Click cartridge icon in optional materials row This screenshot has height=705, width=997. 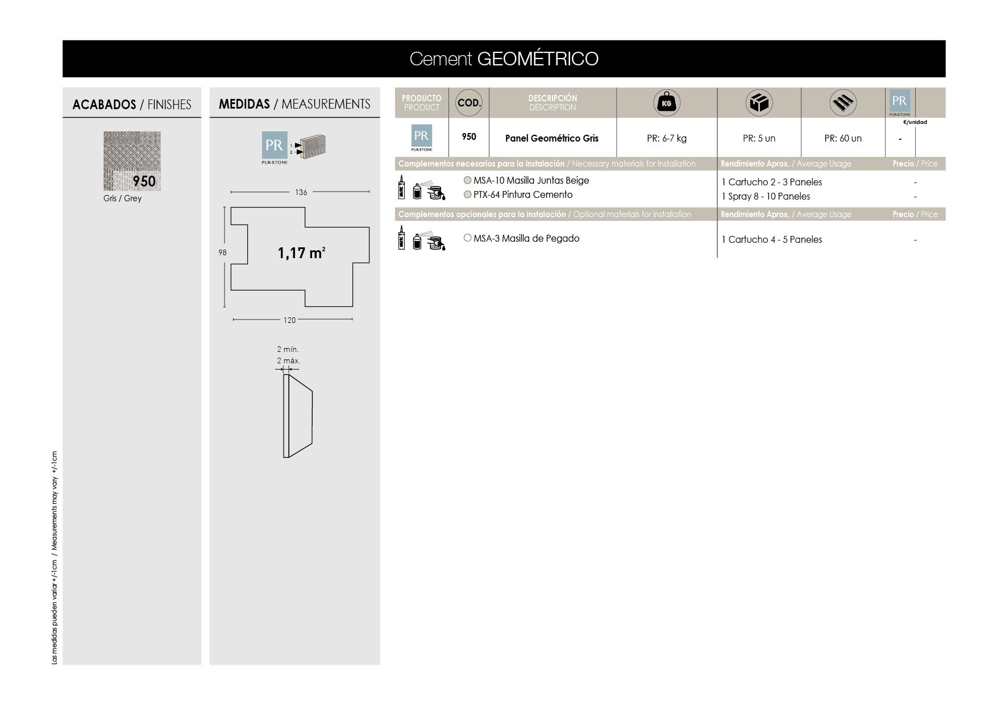tap(402, 238)
